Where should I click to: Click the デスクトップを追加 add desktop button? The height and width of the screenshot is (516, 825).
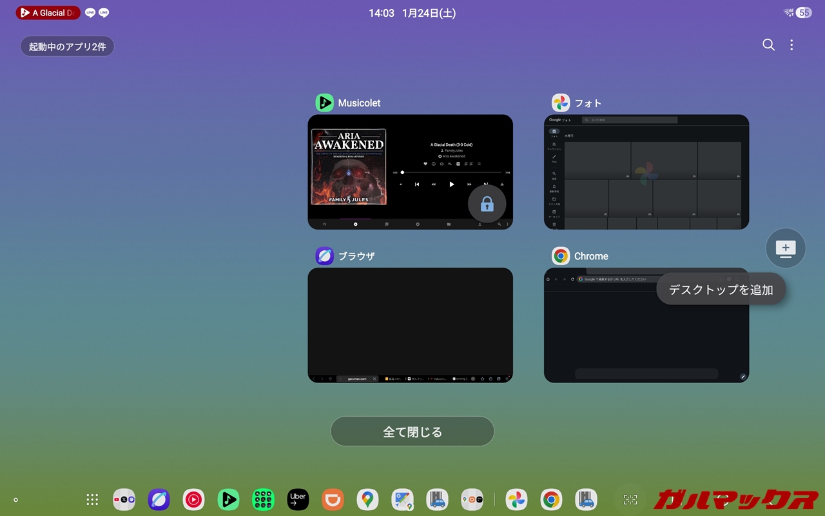point(721,290)
